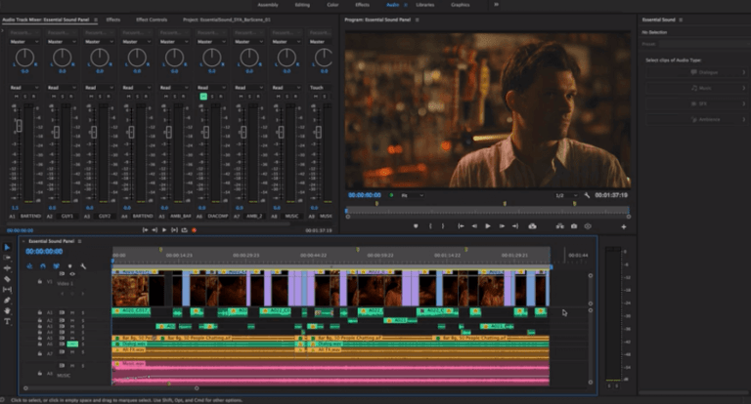Open the Essential Sound Preset dropdown
Screen dimensions: 751x404
pos(704,44)
